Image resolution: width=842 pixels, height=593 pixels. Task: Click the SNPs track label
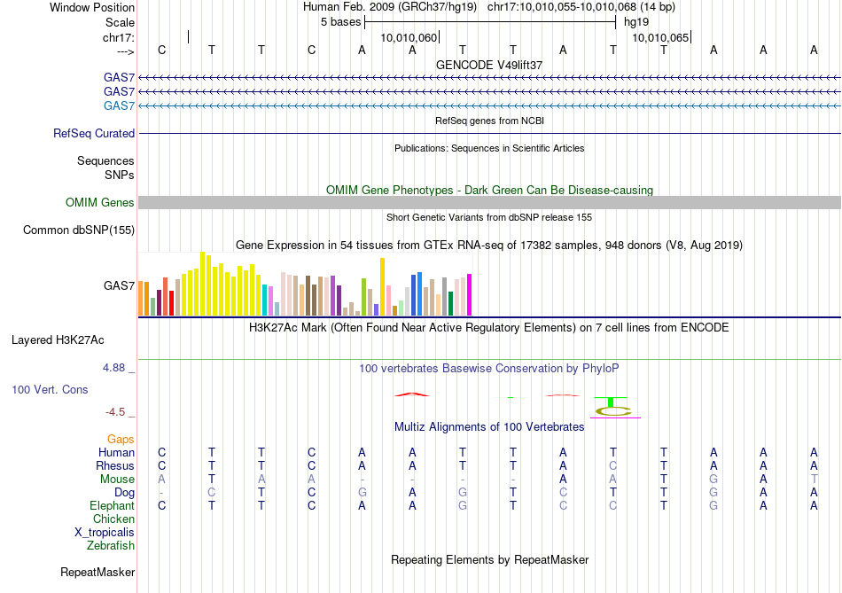click(120, 176)
